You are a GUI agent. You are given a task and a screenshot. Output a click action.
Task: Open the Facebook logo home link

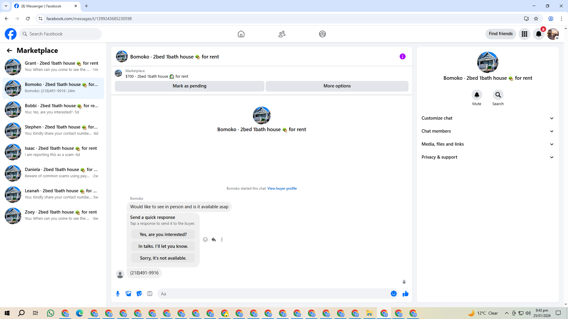[11, 34]
